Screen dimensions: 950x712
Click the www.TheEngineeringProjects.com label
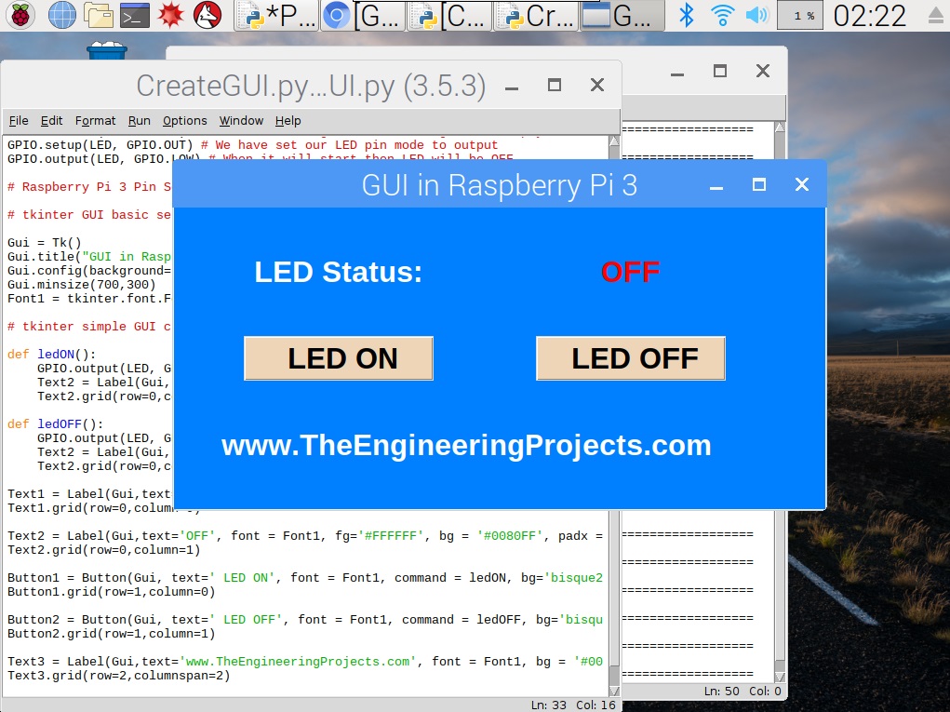(466, 446)
